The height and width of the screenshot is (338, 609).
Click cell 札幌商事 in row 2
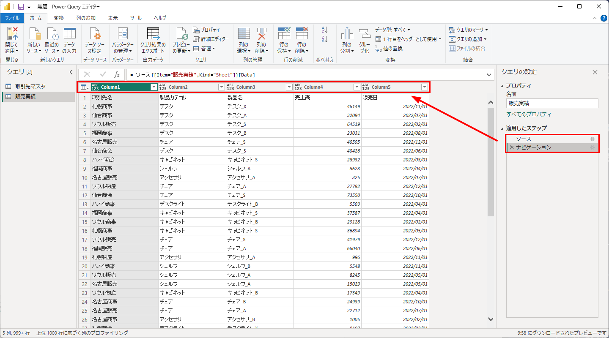coord(124,106)
